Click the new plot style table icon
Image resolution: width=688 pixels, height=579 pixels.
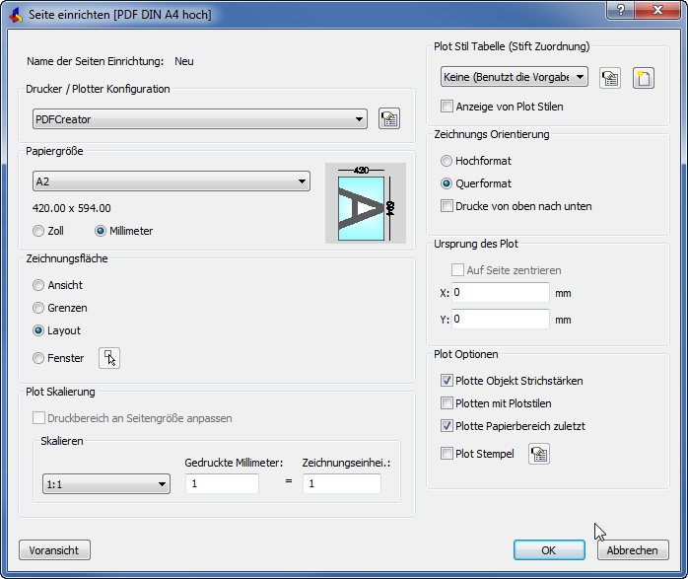click(644, 78)
